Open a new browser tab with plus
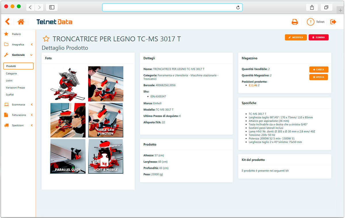 (340, 10)
